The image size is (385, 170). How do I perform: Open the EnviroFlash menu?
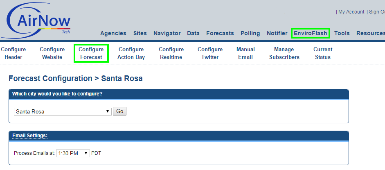tap(311, 33)
